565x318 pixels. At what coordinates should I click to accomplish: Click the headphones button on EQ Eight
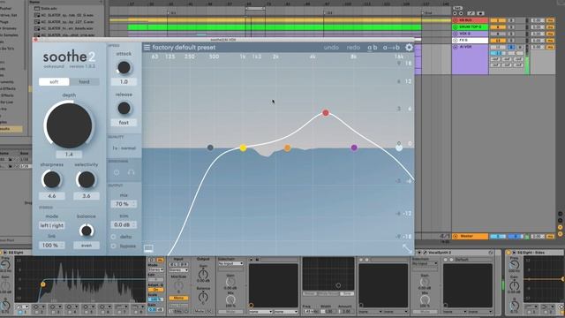click(152, 260)
